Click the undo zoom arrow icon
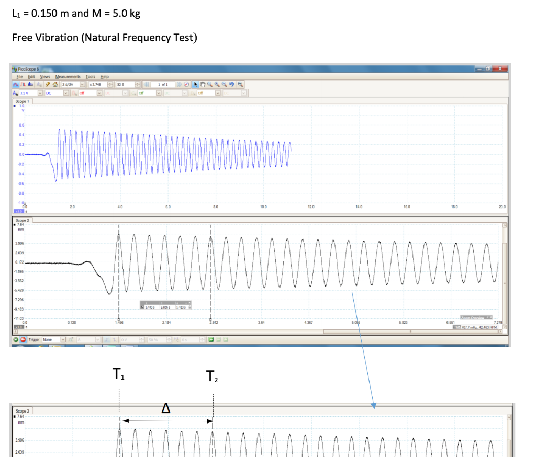This screenshot has width=536, height=457. 231,84
